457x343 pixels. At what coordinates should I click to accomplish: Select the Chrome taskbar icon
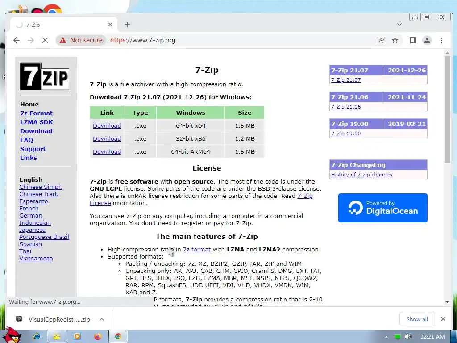118,337
